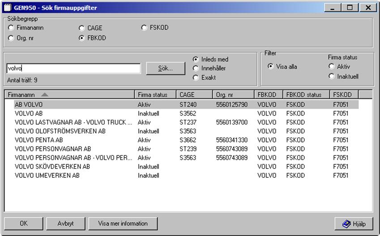The image size is (380, 236).
Task: Click the search text field containing volvo
Action: (x=73, y=69)
